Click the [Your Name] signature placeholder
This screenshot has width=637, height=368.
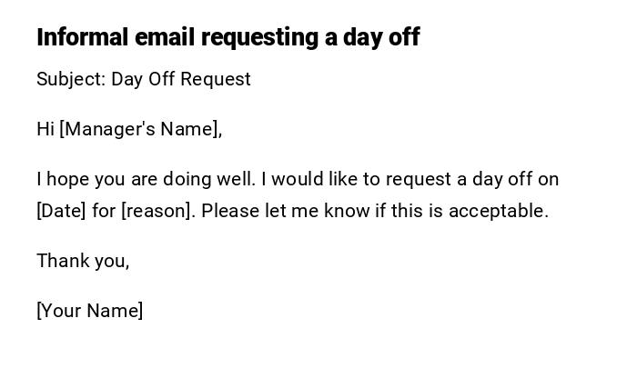(x=90, y=311)
